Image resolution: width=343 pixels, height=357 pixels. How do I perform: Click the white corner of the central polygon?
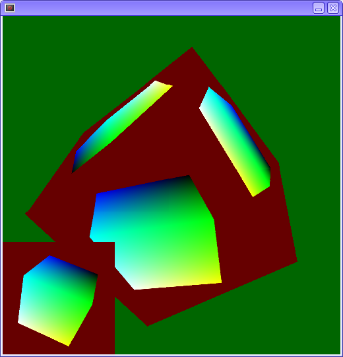click(x=136, y=288)
